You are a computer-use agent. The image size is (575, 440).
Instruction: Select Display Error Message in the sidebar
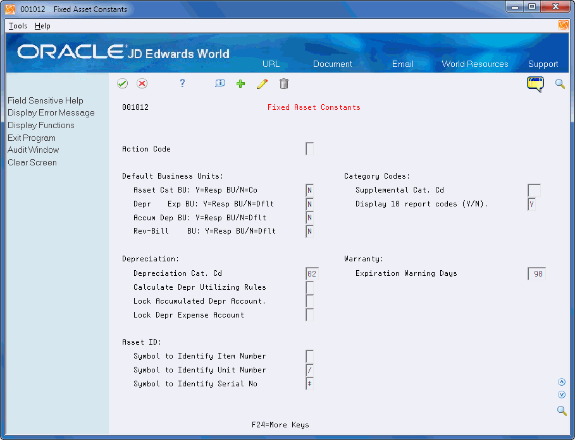(x=51, y=113)
